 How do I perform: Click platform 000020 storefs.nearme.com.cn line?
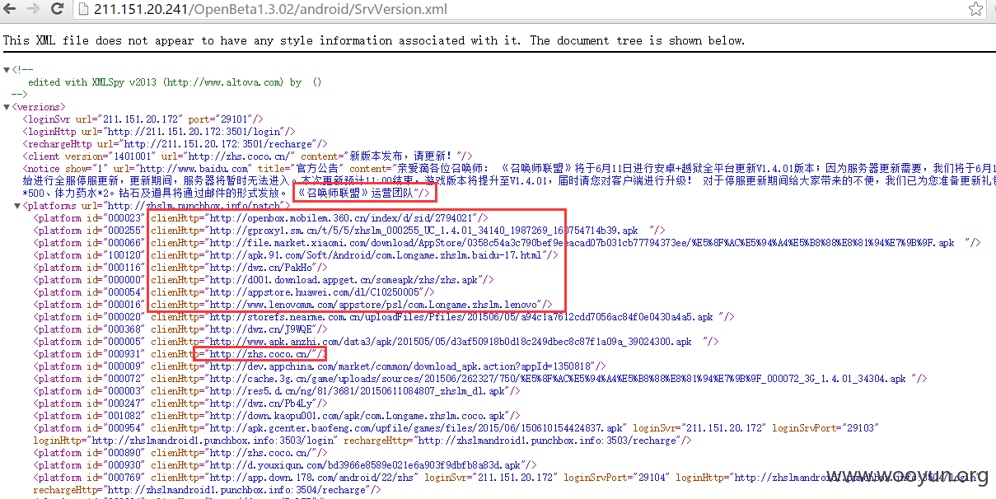click(x=383, y=317)
